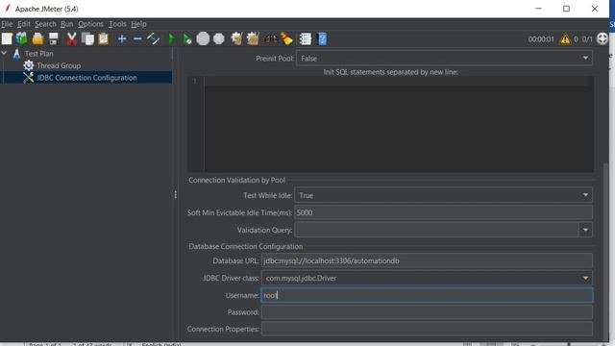The width and height of the screenshot is (615, 346).
Task: Copy the selected element
Action: (x=87, y=38)
